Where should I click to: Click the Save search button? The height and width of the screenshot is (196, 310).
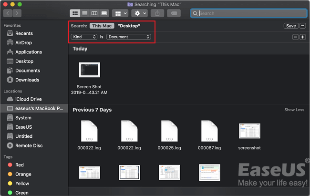[290, 26]
